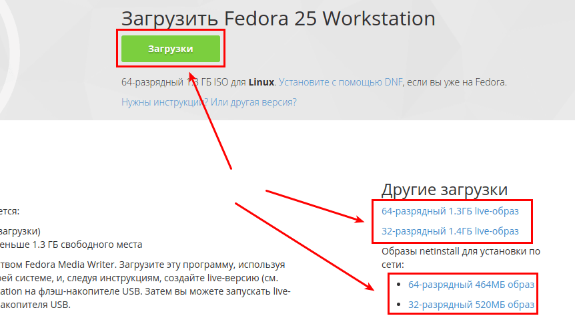Download the 32-разрядный 520МБ netinstall образ
The width and height of the screenshot is (575, 318).
[x=471, y=305]
